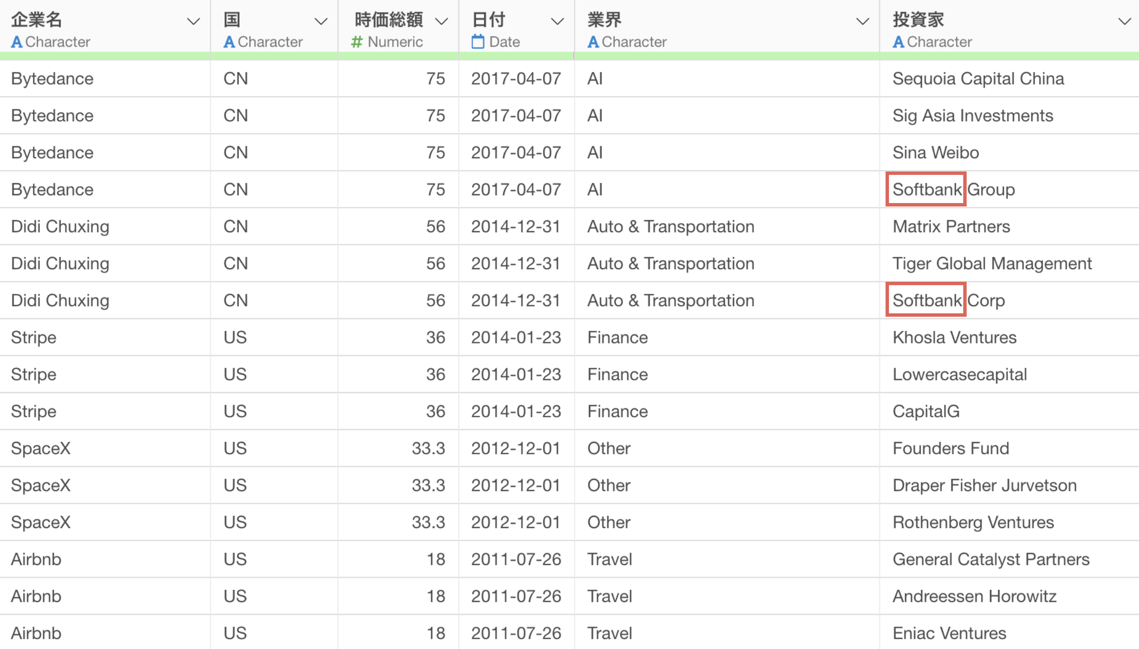The height and width of the screenshot is (649, 1139).
Task: Open the 国 column dropdown menu
Action: tap(321, 21)
